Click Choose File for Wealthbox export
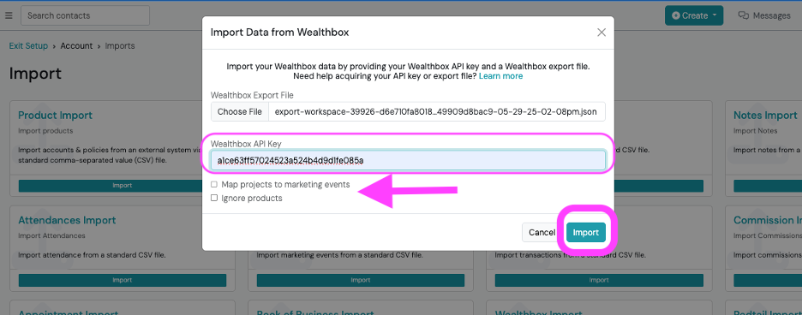This screenshot has width=802, height=315. pyautogui.click(x=239, y=112)
